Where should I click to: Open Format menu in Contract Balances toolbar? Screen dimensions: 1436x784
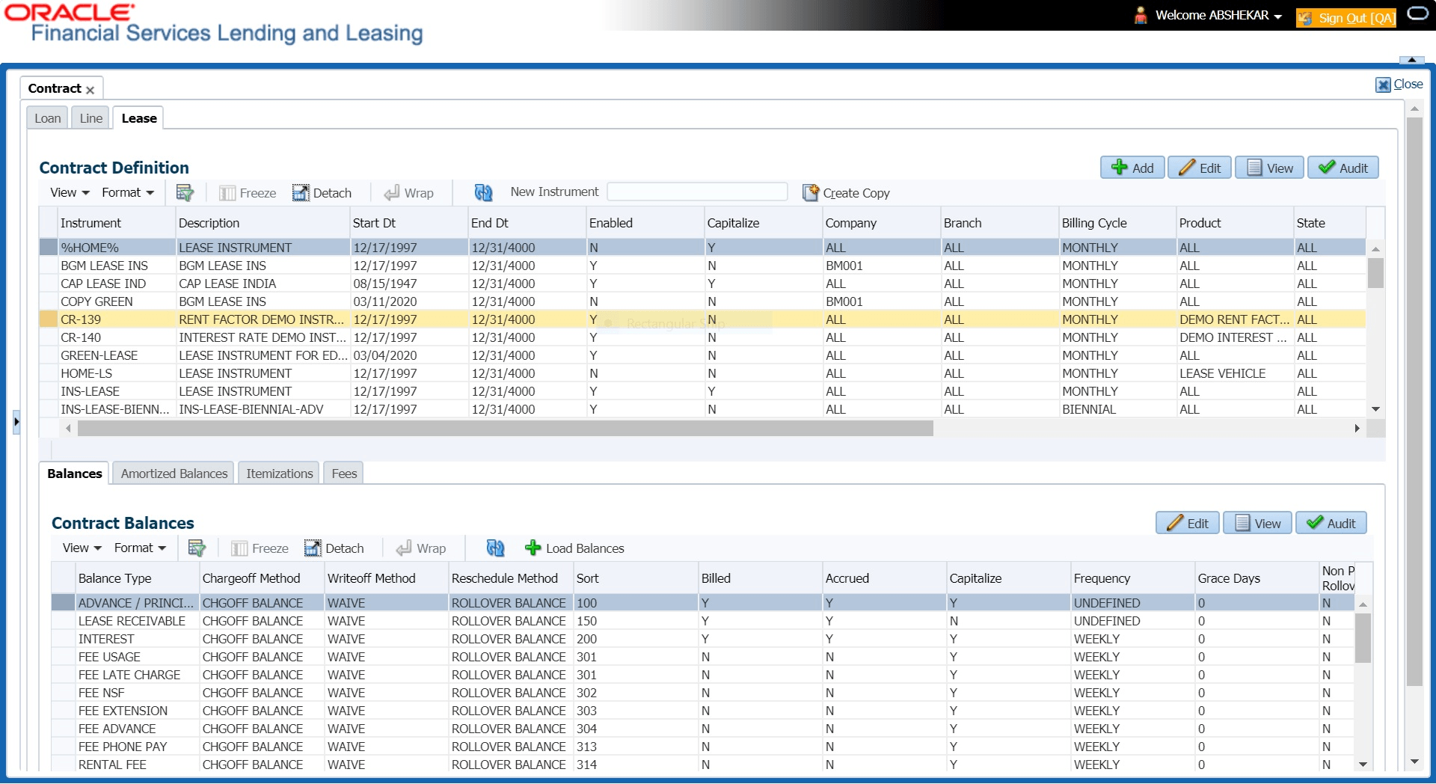coord(140,548)
